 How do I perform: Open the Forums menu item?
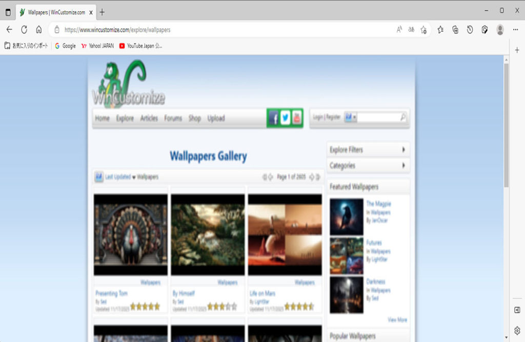click(x=173, y=118)
